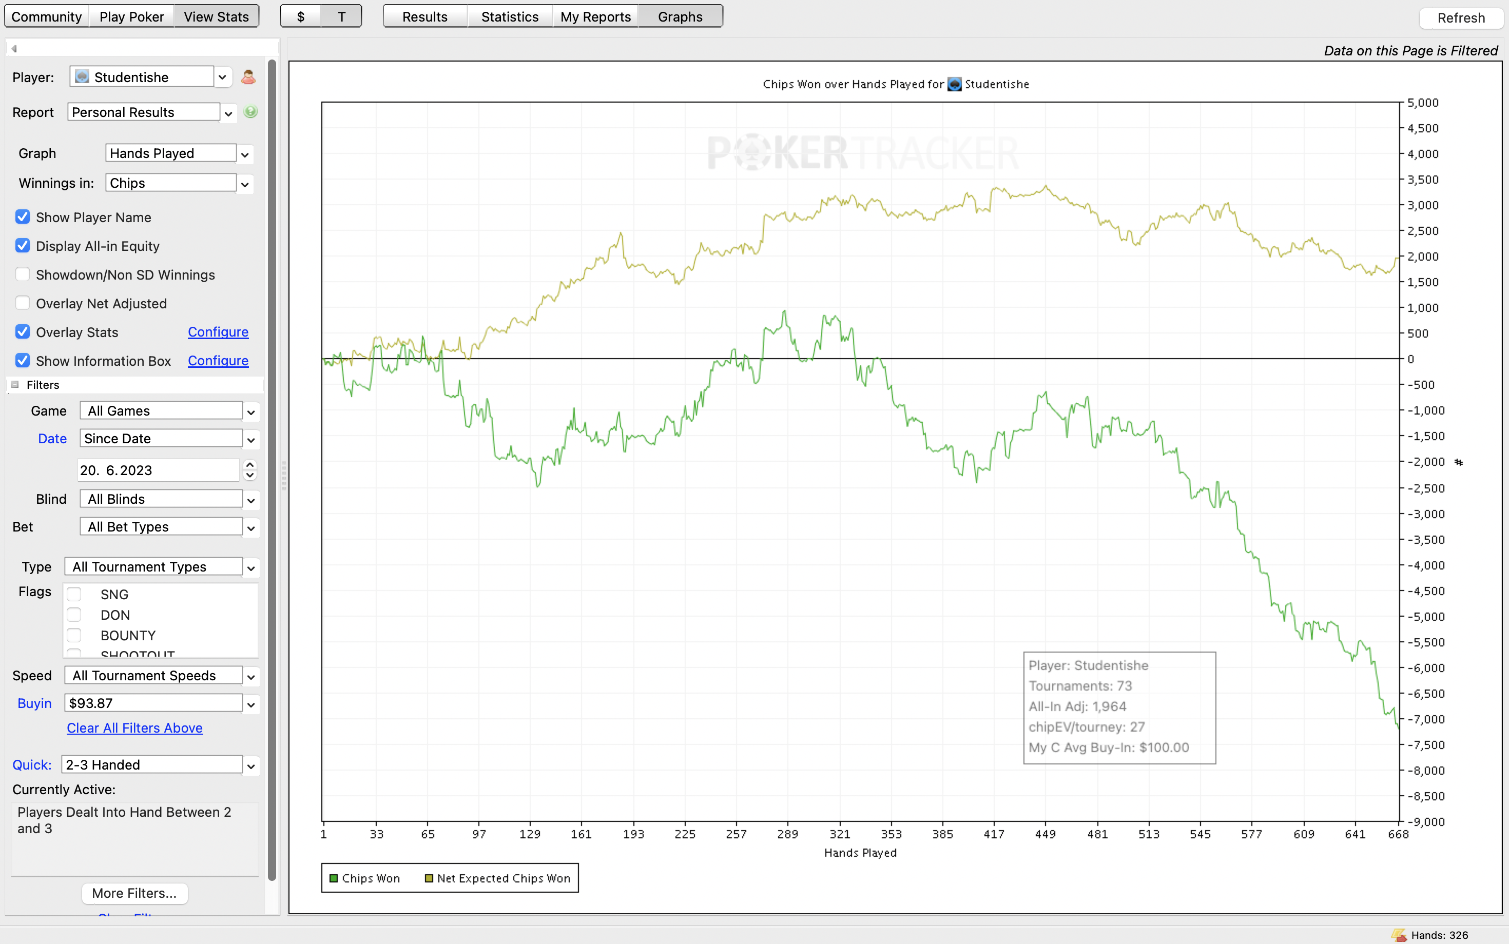
Task: Click the Currently Active filters text box
Action: (135, 839)
